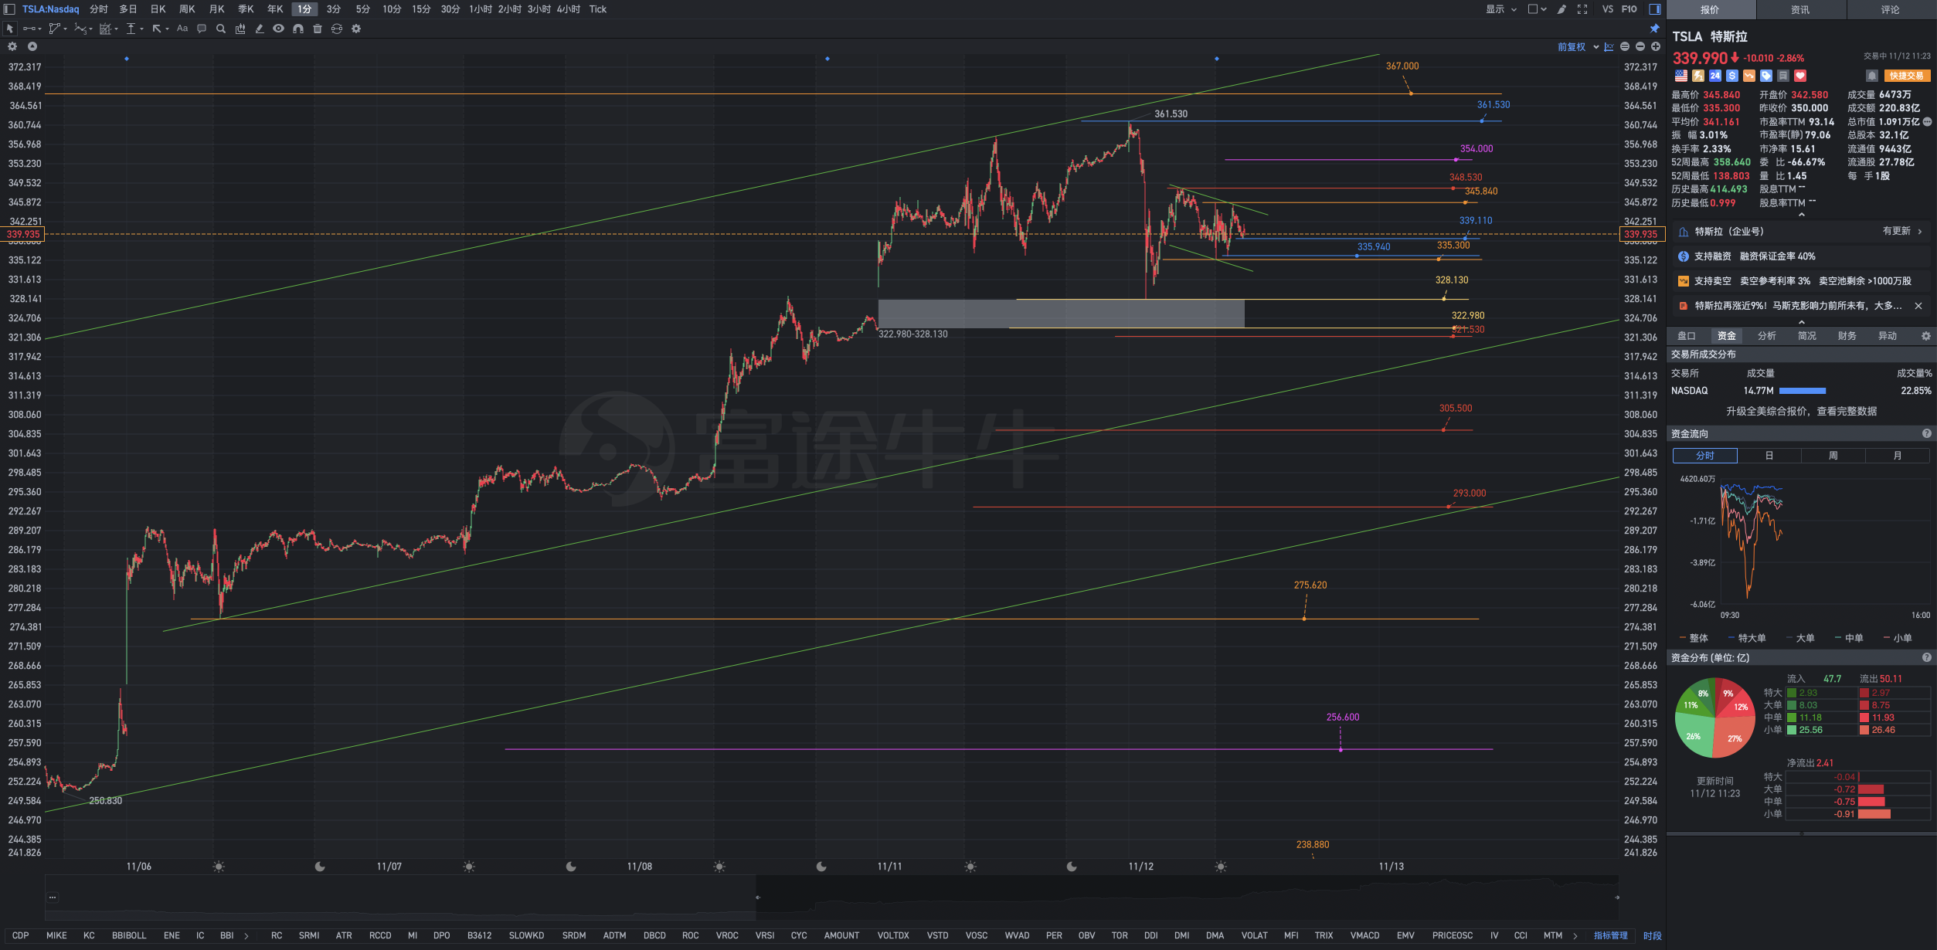Click the paintbrush icon in top bar

pos(1561,9)
